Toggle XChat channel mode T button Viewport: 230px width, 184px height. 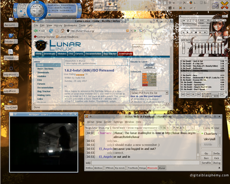[x=161, y=128]
